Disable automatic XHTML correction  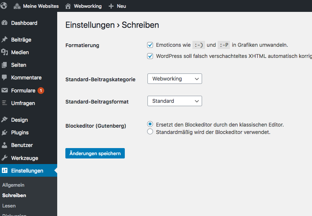(x=150, y=55)
